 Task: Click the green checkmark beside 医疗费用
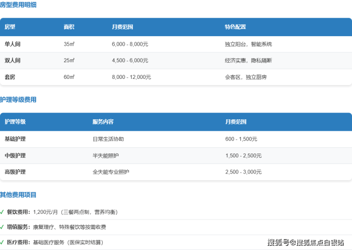[x=2, y=242]
